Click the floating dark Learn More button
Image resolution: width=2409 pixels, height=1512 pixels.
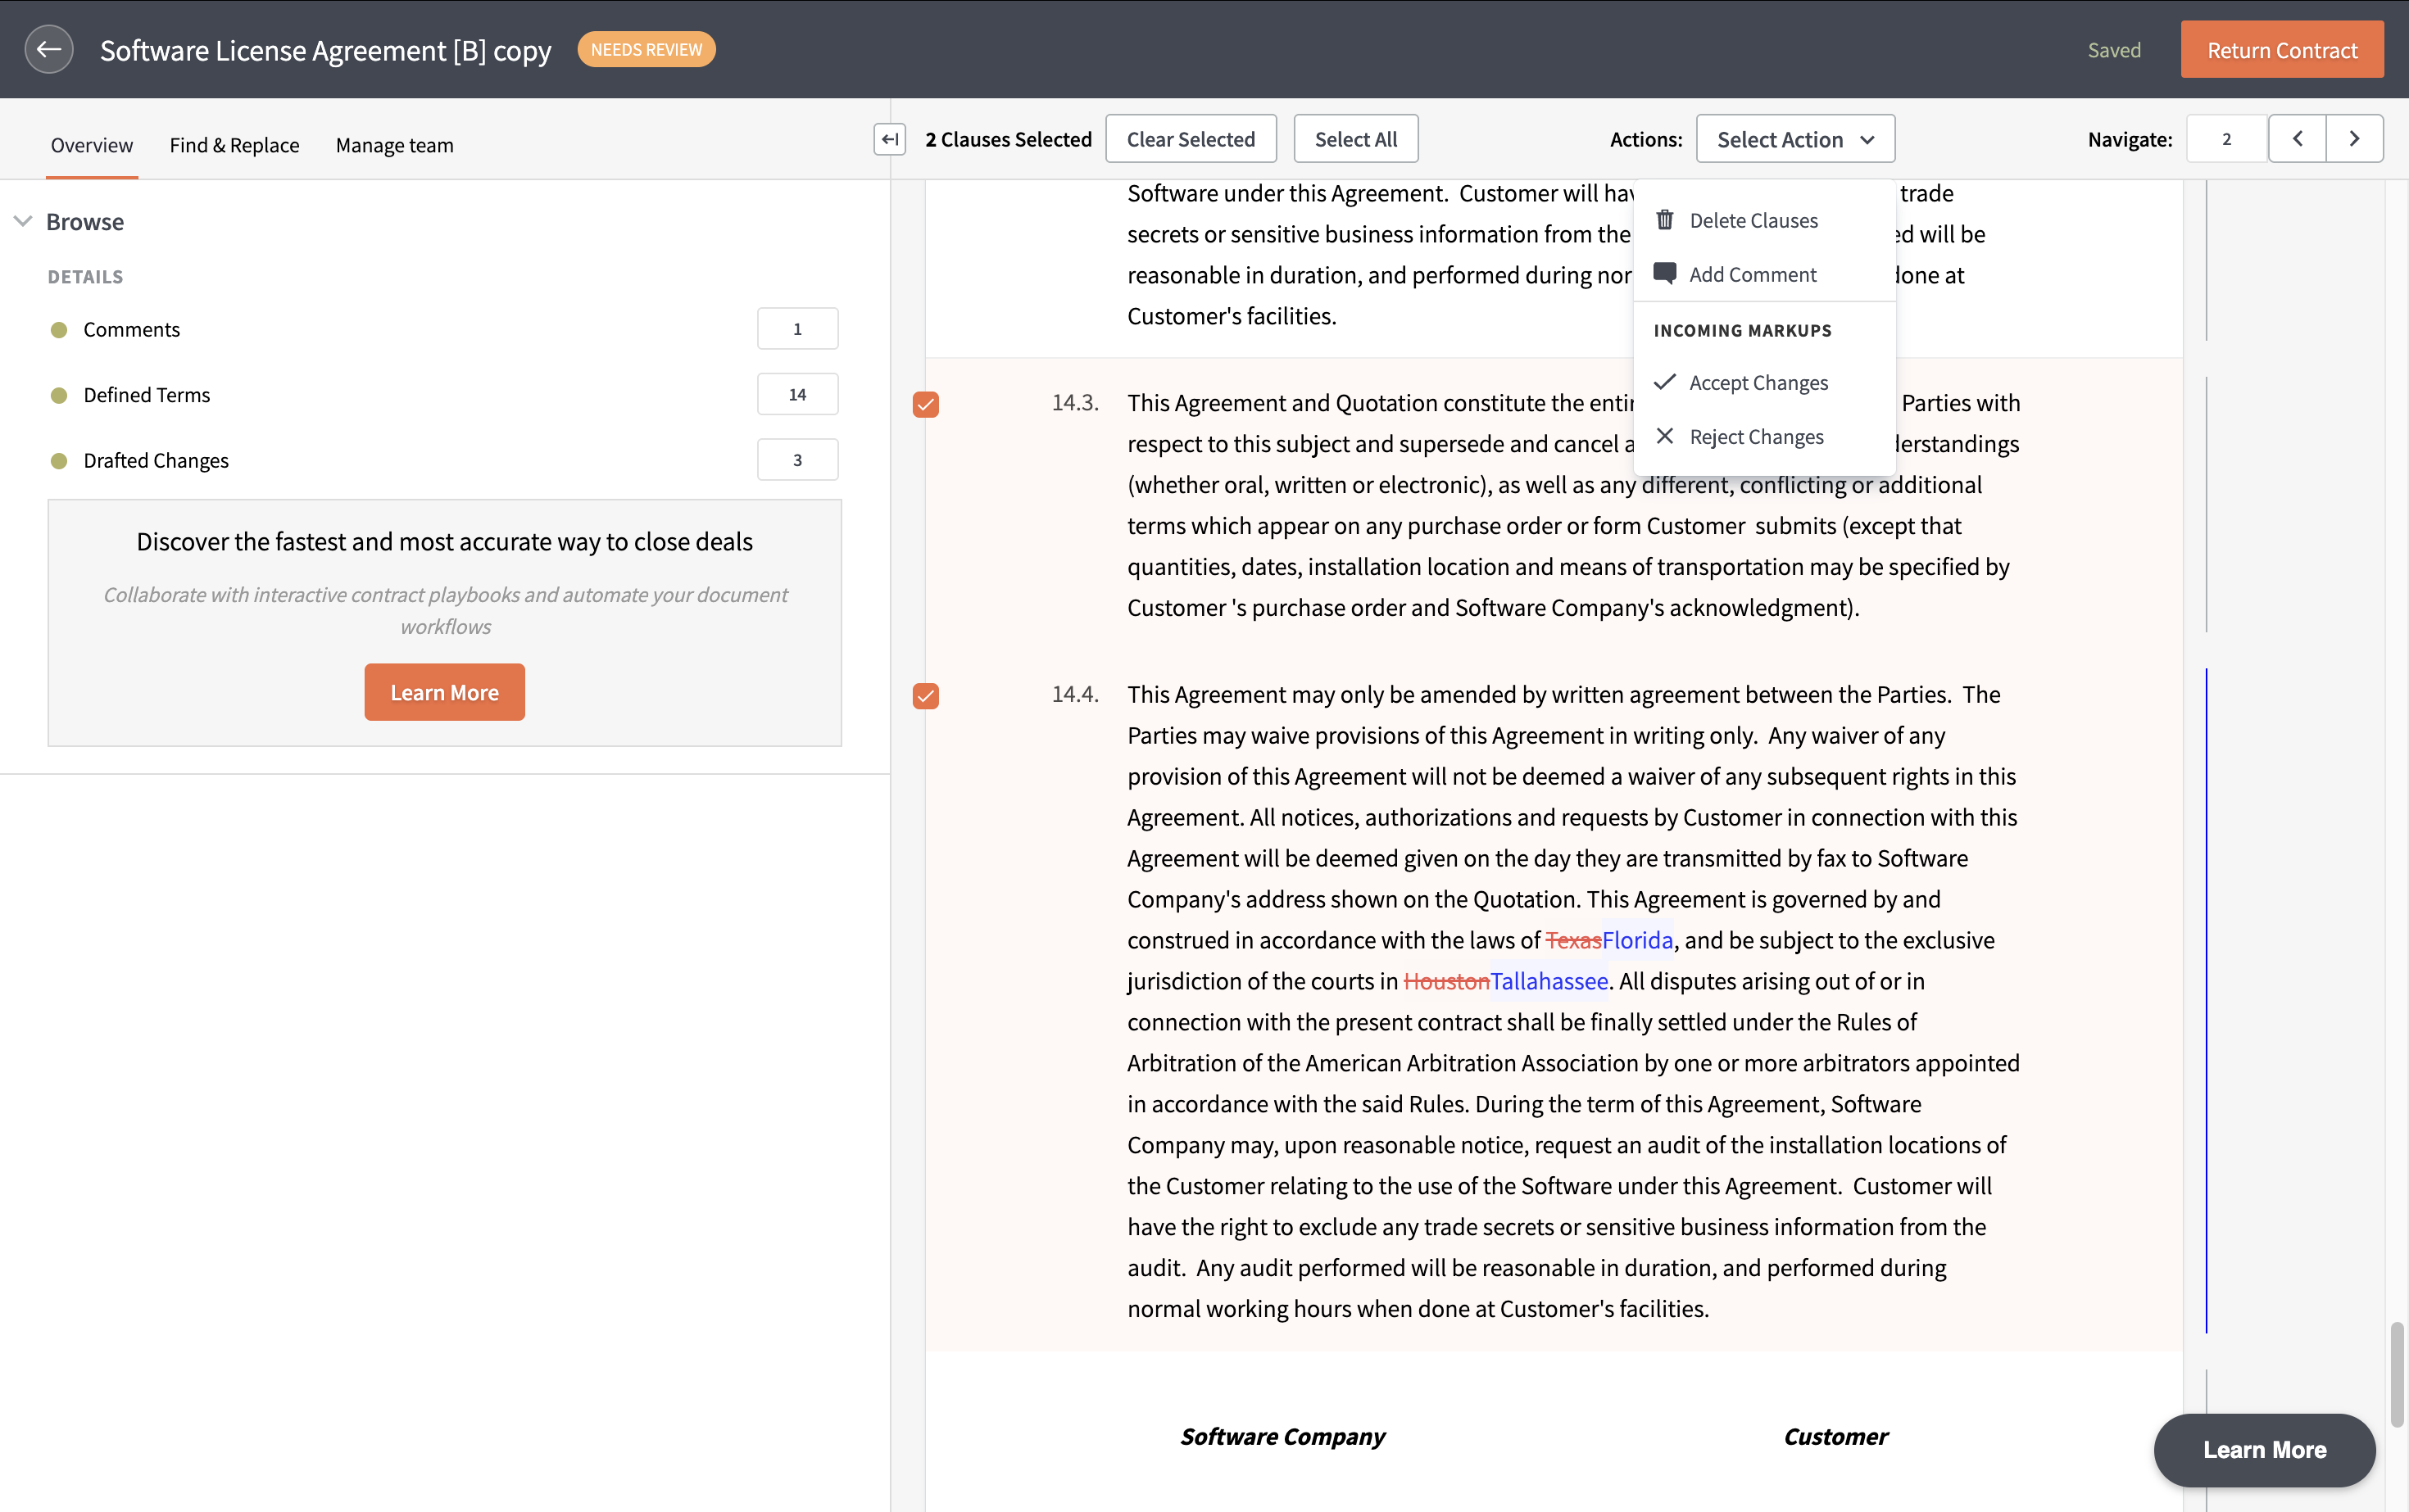(x=2264, y=1449)
